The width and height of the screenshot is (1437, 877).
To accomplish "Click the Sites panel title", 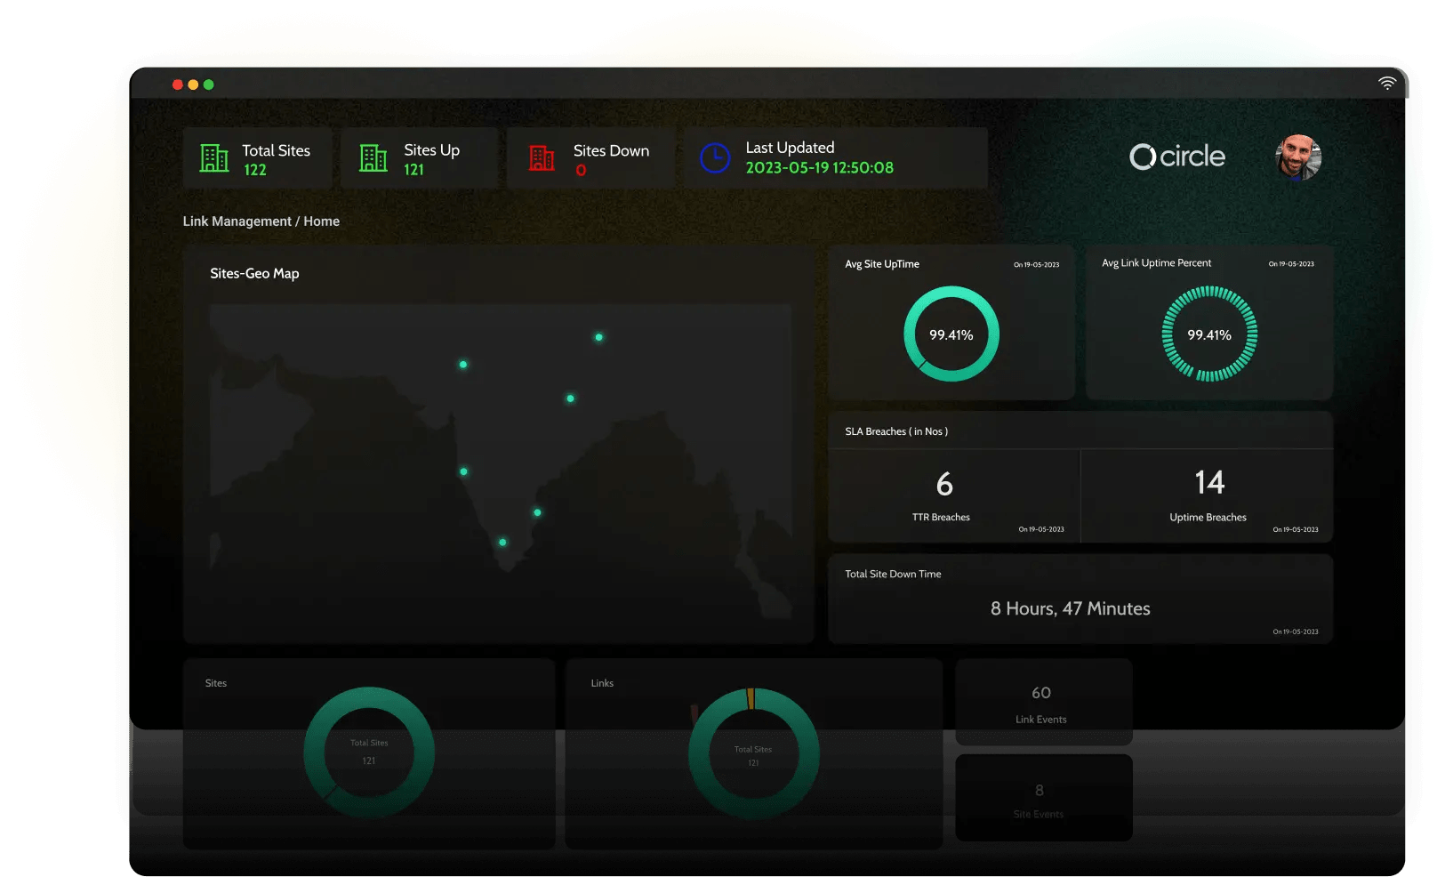I will [216, 683].
